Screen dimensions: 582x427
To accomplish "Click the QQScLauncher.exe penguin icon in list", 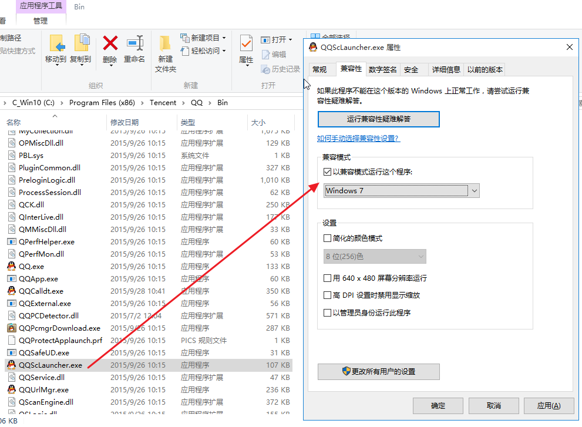I will (12, 365).
